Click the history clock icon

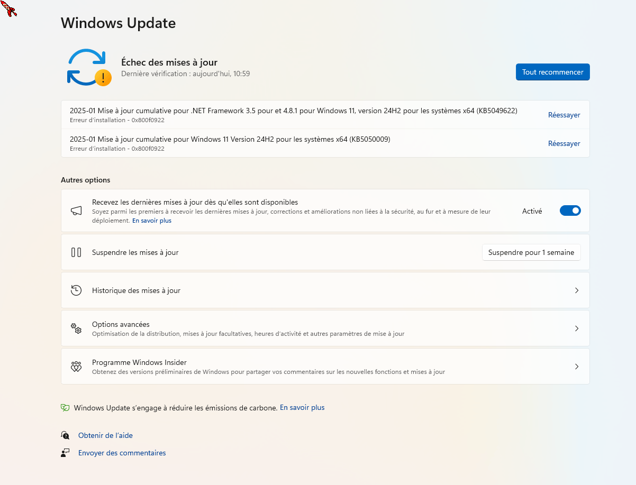[x=76, y=290]
